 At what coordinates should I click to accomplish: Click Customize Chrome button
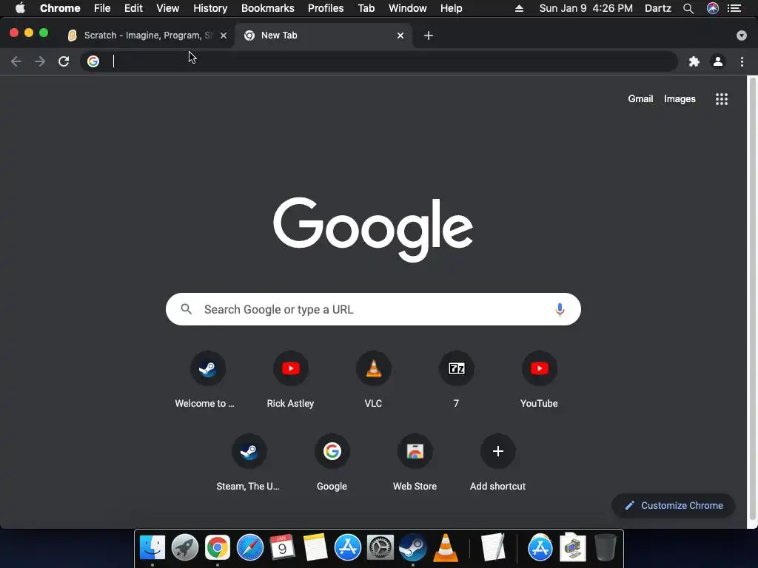674,505
